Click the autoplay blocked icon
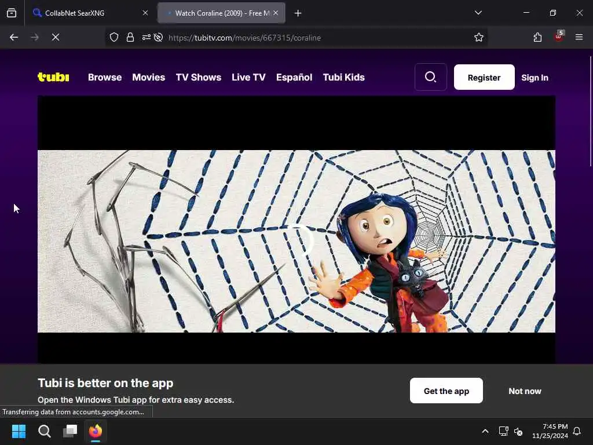 click(159, 37)
